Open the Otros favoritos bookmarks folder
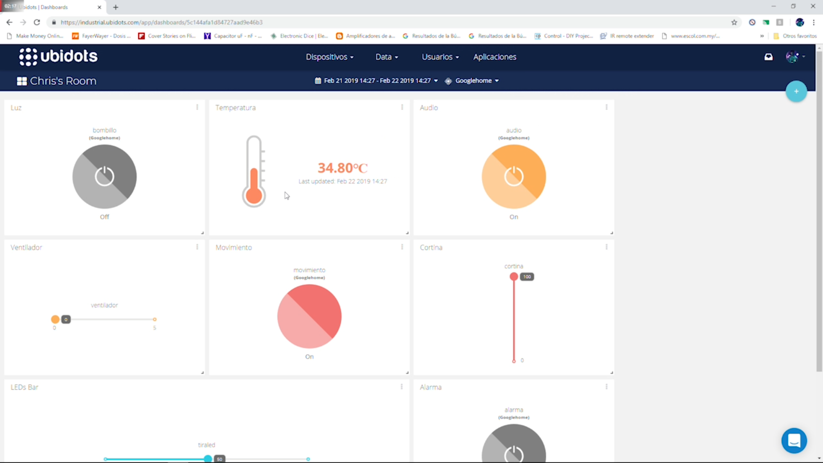The width and height of the screenshot is (823, 463). (x=795, y=36)
